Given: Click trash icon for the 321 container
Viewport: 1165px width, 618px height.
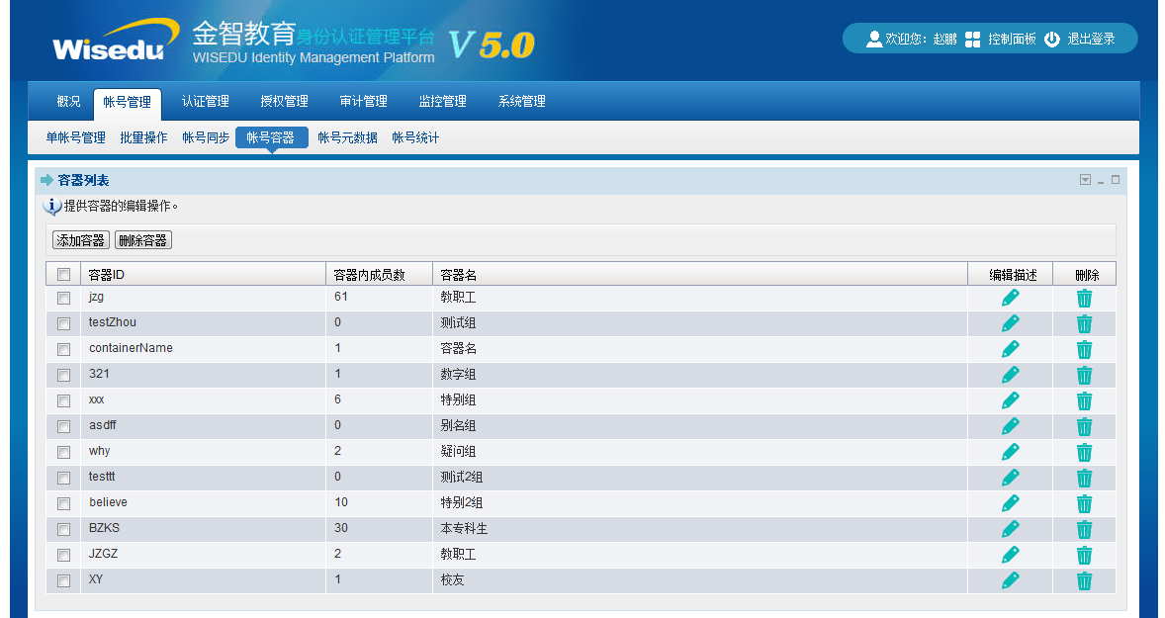Looking at the screenshot, I should [1084, 375].
